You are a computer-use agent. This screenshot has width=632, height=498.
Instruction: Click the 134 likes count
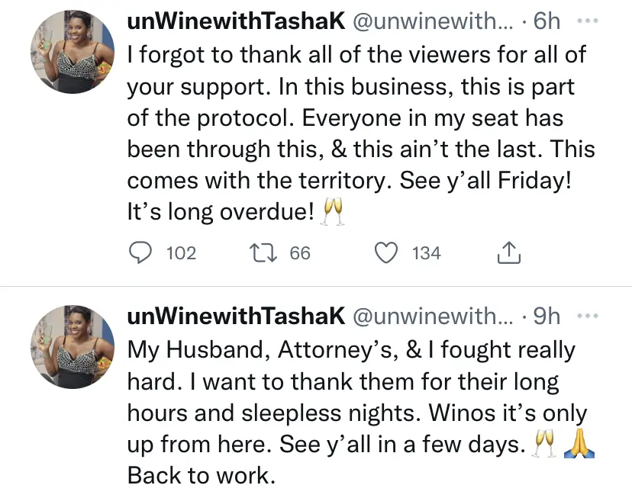pyautogui.click(x=426, y=253)
